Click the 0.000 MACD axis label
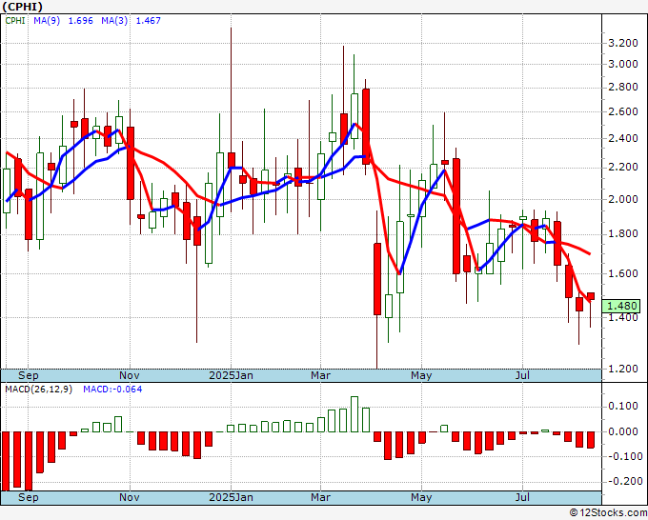The width and height of the screenshot is (648, 520). pos(625,431)
